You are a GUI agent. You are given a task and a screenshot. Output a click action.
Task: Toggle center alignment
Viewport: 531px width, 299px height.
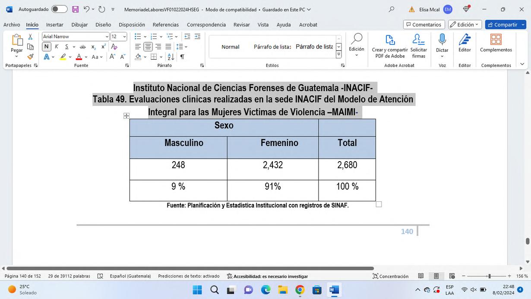pyautogui.click(x=148, y=47)
